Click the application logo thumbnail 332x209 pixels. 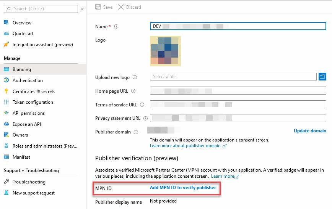pyautogui.click(x=165, y=51)
